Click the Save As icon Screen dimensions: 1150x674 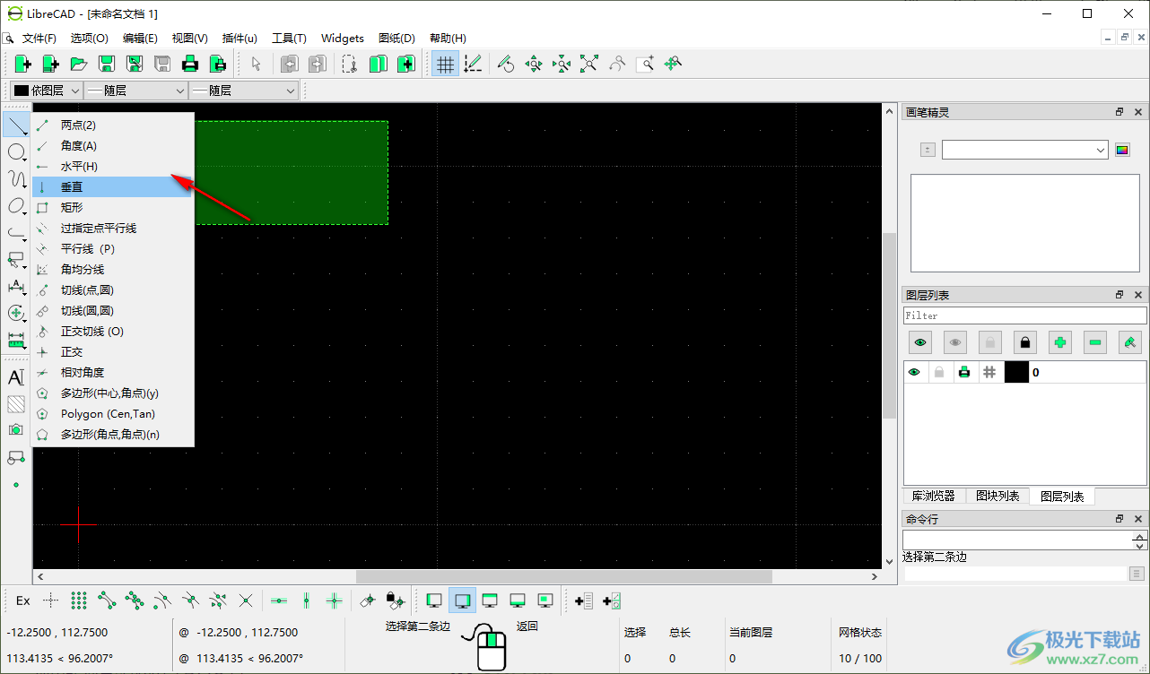click(134, 64)
